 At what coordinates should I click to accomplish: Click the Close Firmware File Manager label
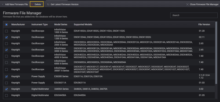pos(204,4)
